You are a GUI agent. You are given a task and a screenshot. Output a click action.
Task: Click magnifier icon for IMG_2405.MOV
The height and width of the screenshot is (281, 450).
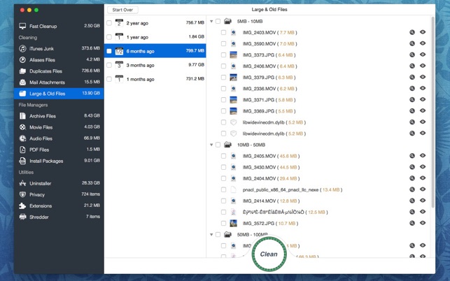click(412, 156)
